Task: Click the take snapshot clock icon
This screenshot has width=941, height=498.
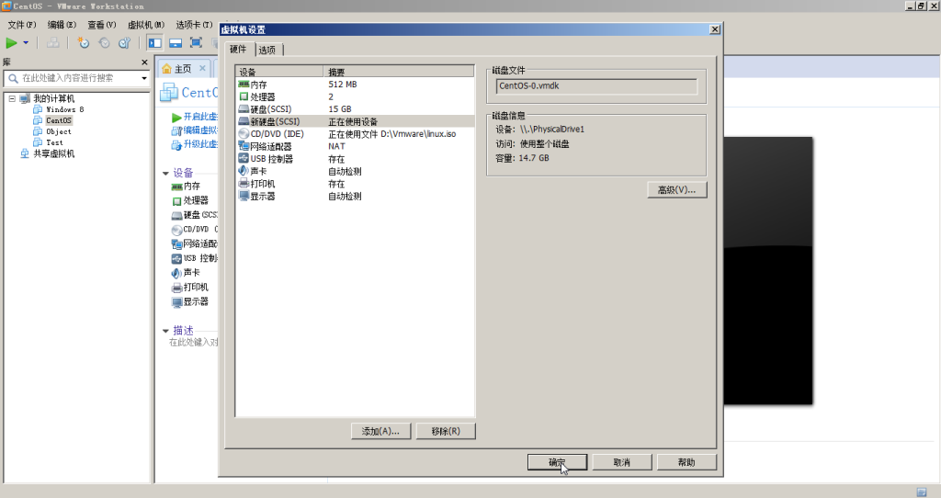Action: click(x=84, y=42)
